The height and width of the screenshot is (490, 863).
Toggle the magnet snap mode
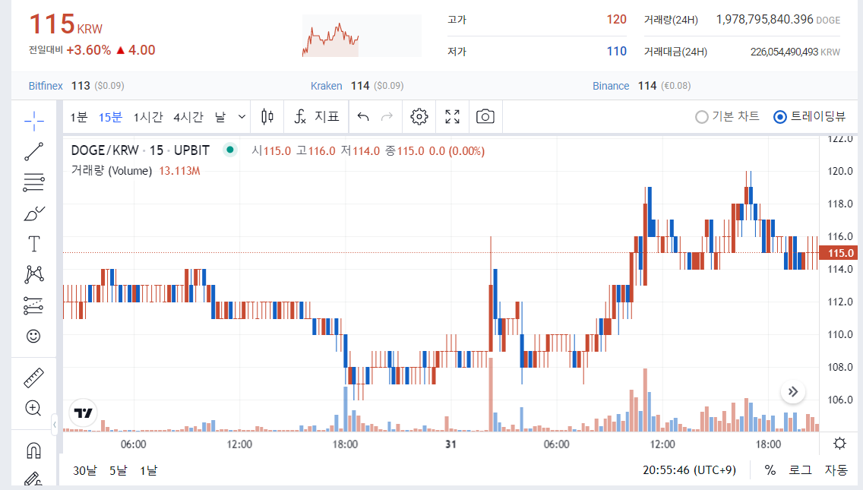click(x=33, y=450)
